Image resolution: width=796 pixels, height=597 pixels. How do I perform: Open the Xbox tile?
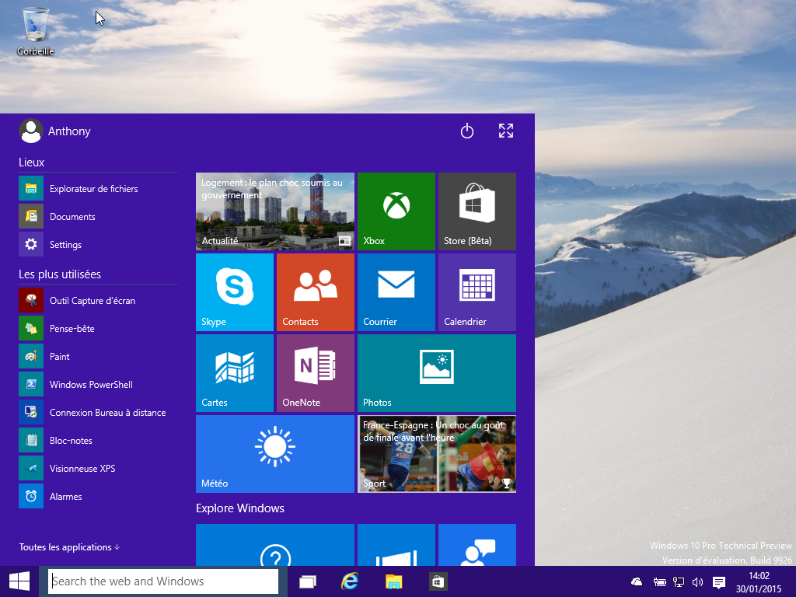pos(396,211)
